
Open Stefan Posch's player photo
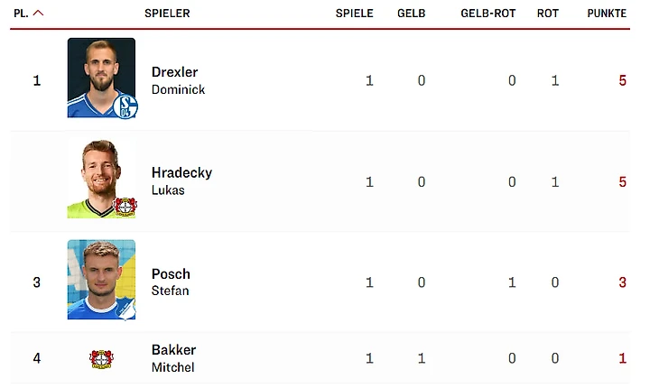coord(101,279)
